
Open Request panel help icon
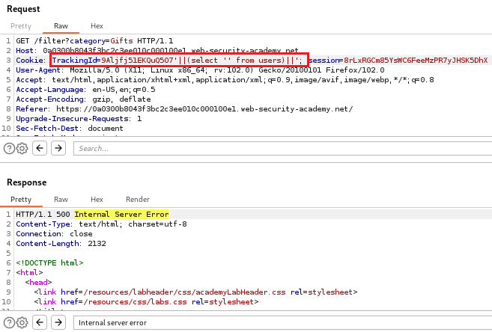pos(9,149)
